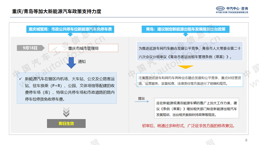This screenshot has width=259, height=145.
Task: Click the slide title 重庆/青岛等加大新能源汽车政策支持力度
Action: (x=56, y=12)
